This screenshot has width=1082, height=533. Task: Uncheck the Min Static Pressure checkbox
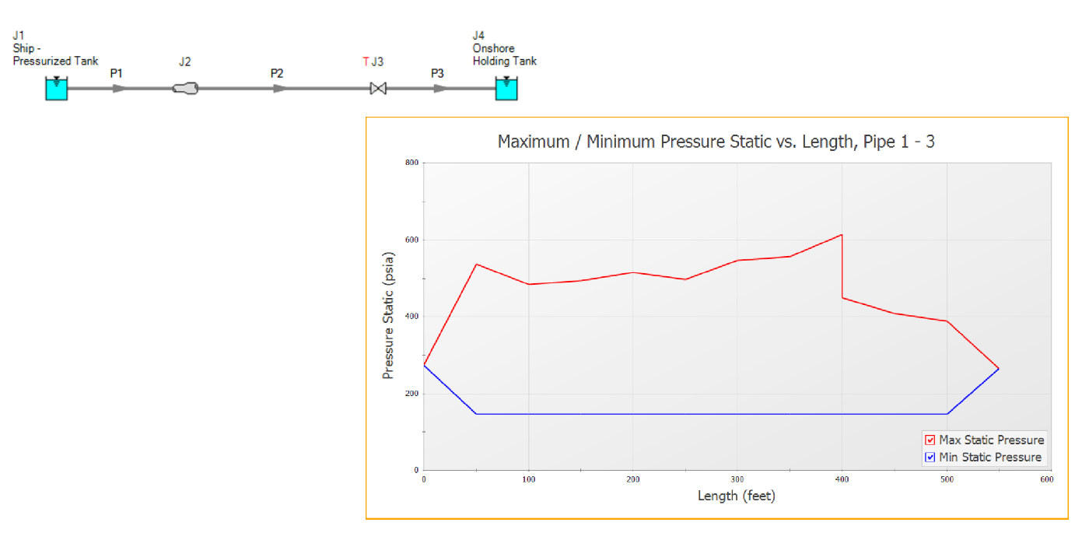[x=930, y=458]
